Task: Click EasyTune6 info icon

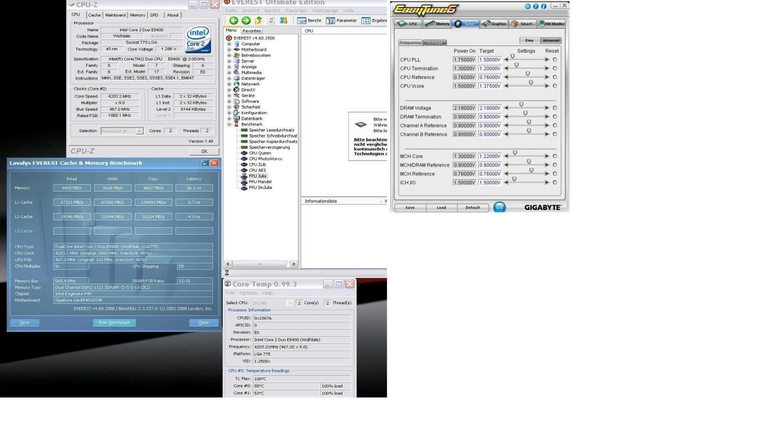Action: click(543, 6)
